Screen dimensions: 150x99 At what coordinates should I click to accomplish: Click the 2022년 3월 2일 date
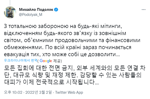39,92
